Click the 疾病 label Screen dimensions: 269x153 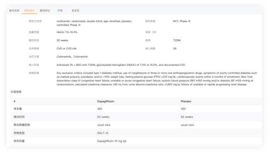148,40
